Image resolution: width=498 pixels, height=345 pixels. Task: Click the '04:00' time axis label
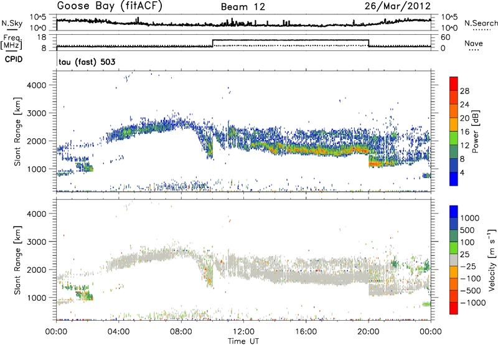click(x=119, y=332)
